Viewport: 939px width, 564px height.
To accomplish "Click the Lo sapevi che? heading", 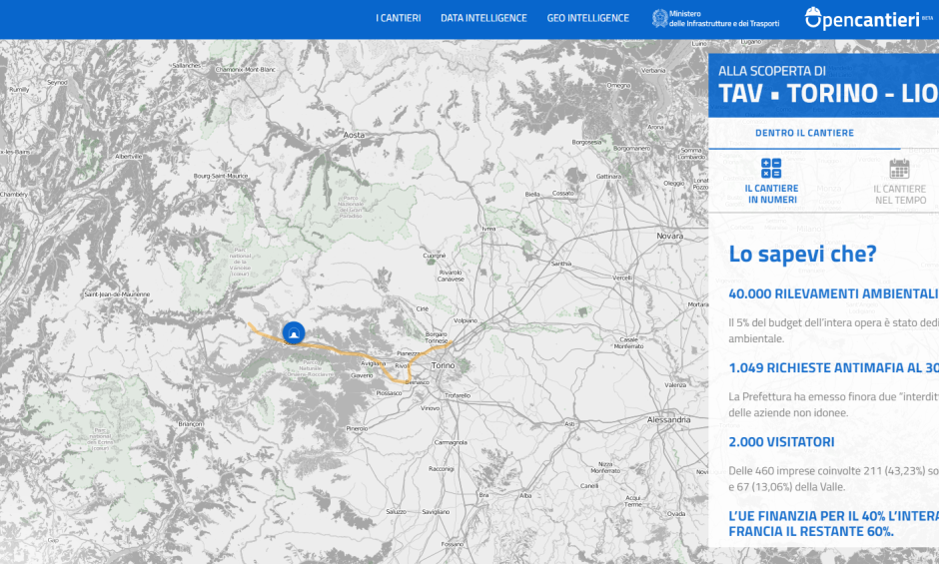I will [x=802, y=254].
